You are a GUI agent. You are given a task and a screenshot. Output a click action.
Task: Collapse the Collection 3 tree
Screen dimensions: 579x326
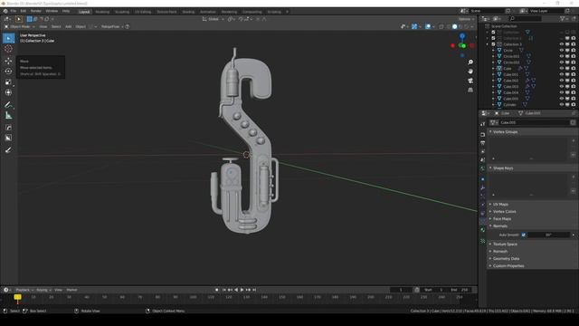(488, 44)
